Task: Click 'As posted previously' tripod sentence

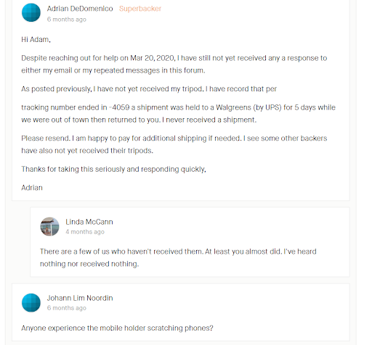Action: point(149,89)
